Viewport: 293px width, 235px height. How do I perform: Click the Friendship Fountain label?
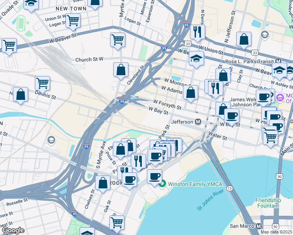pyautogui.click(x=268, y=203)
